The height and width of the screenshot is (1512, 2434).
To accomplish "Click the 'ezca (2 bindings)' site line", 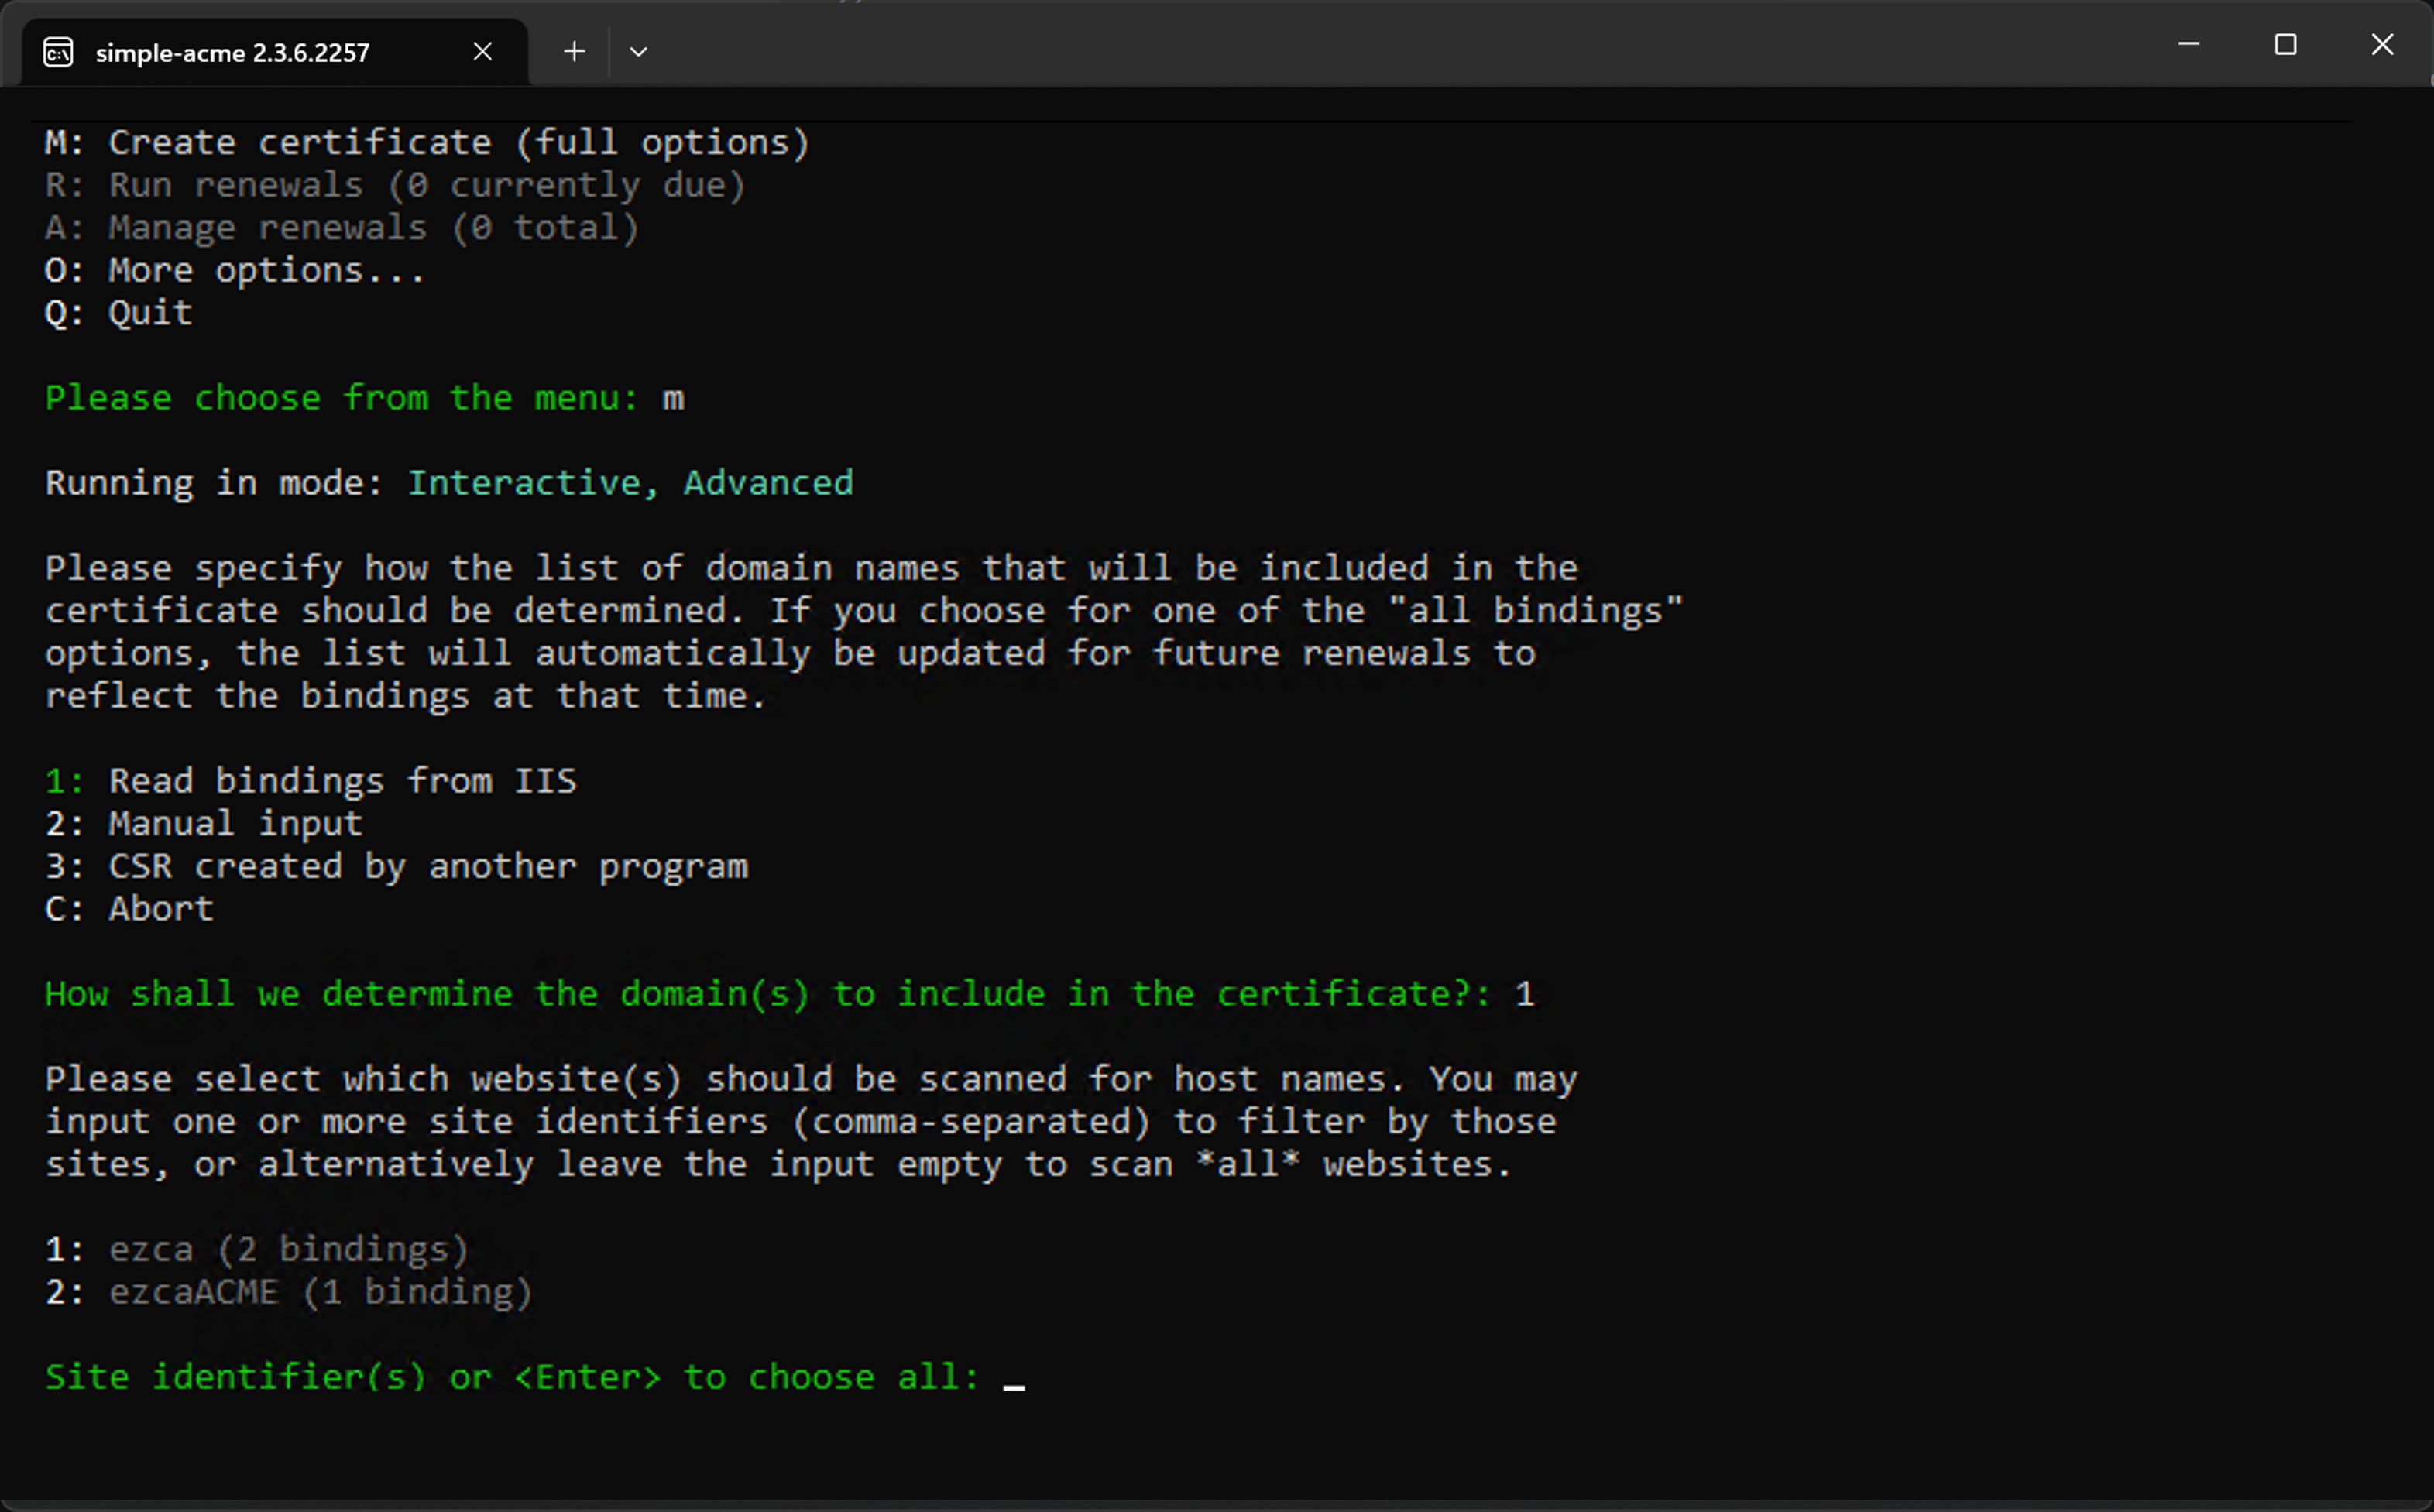I will (288, 1250).
